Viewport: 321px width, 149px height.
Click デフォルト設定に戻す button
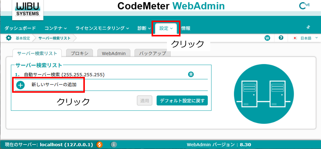pos(182,101)
